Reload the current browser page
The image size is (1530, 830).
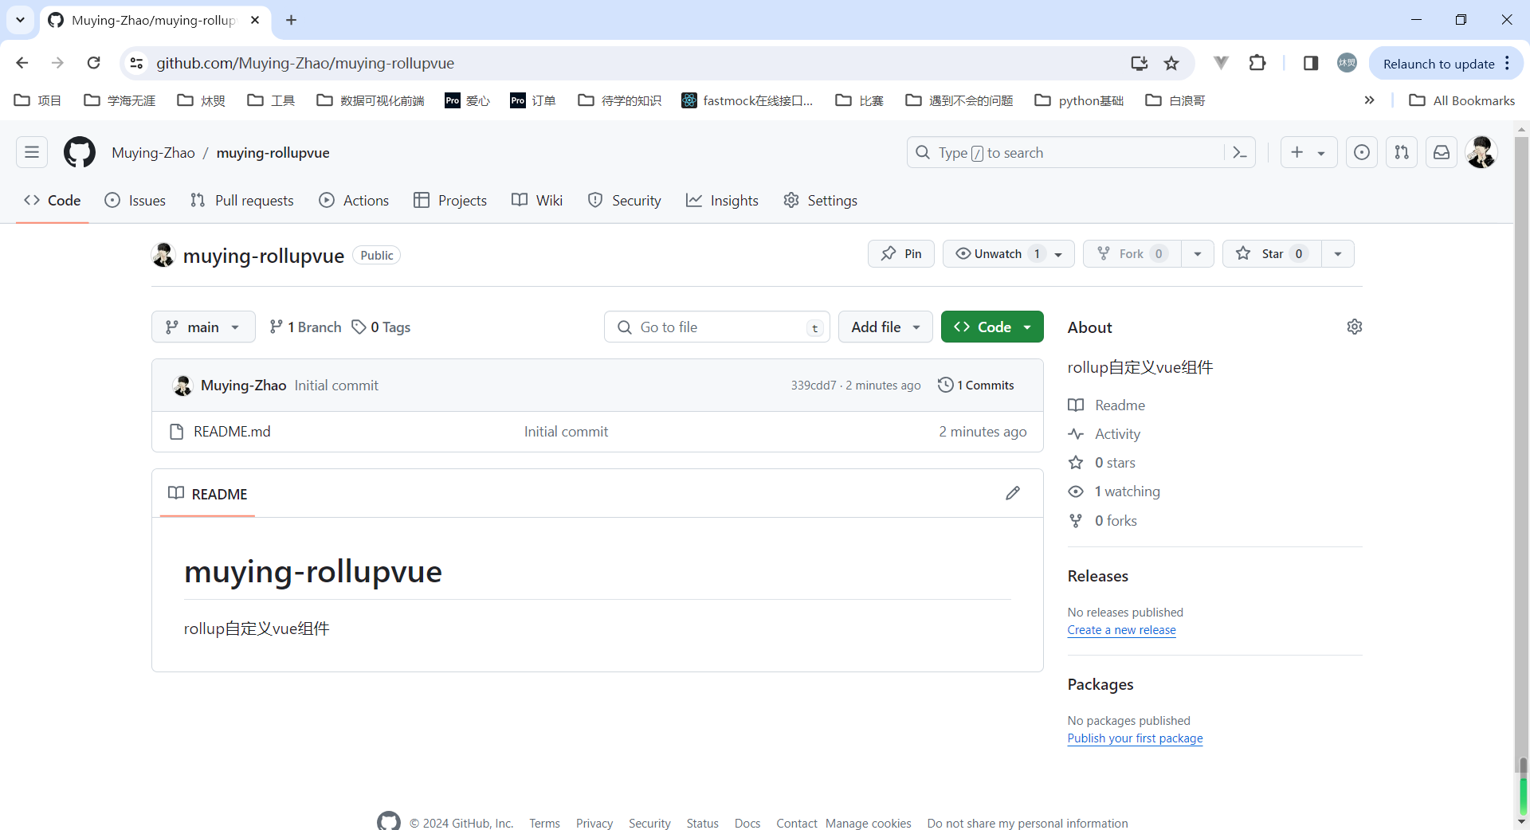94,63
